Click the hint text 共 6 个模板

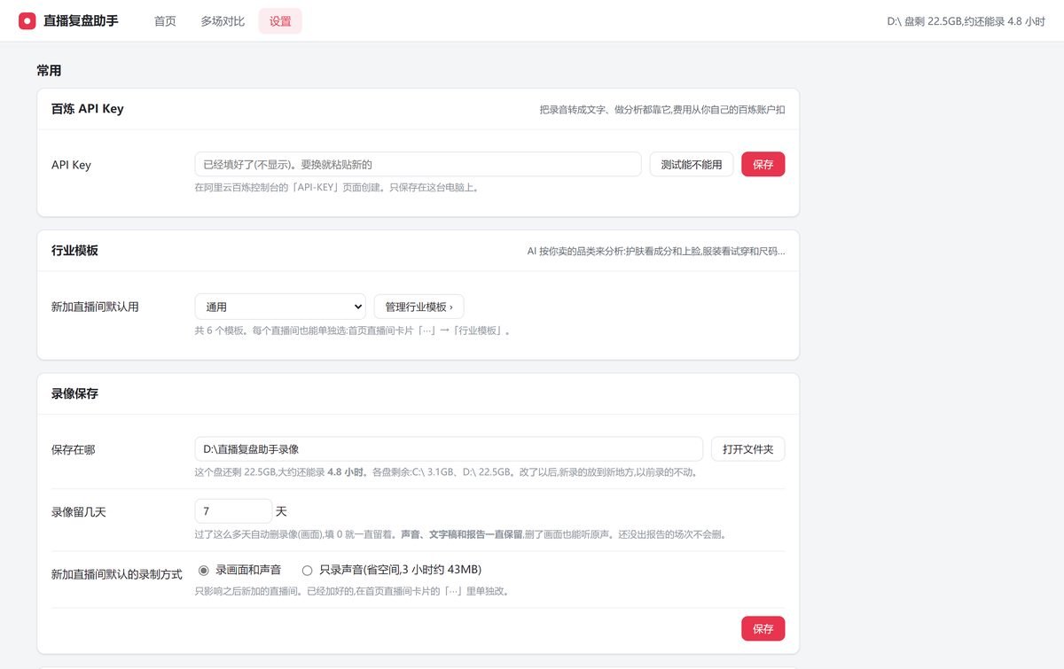(353, 331)
